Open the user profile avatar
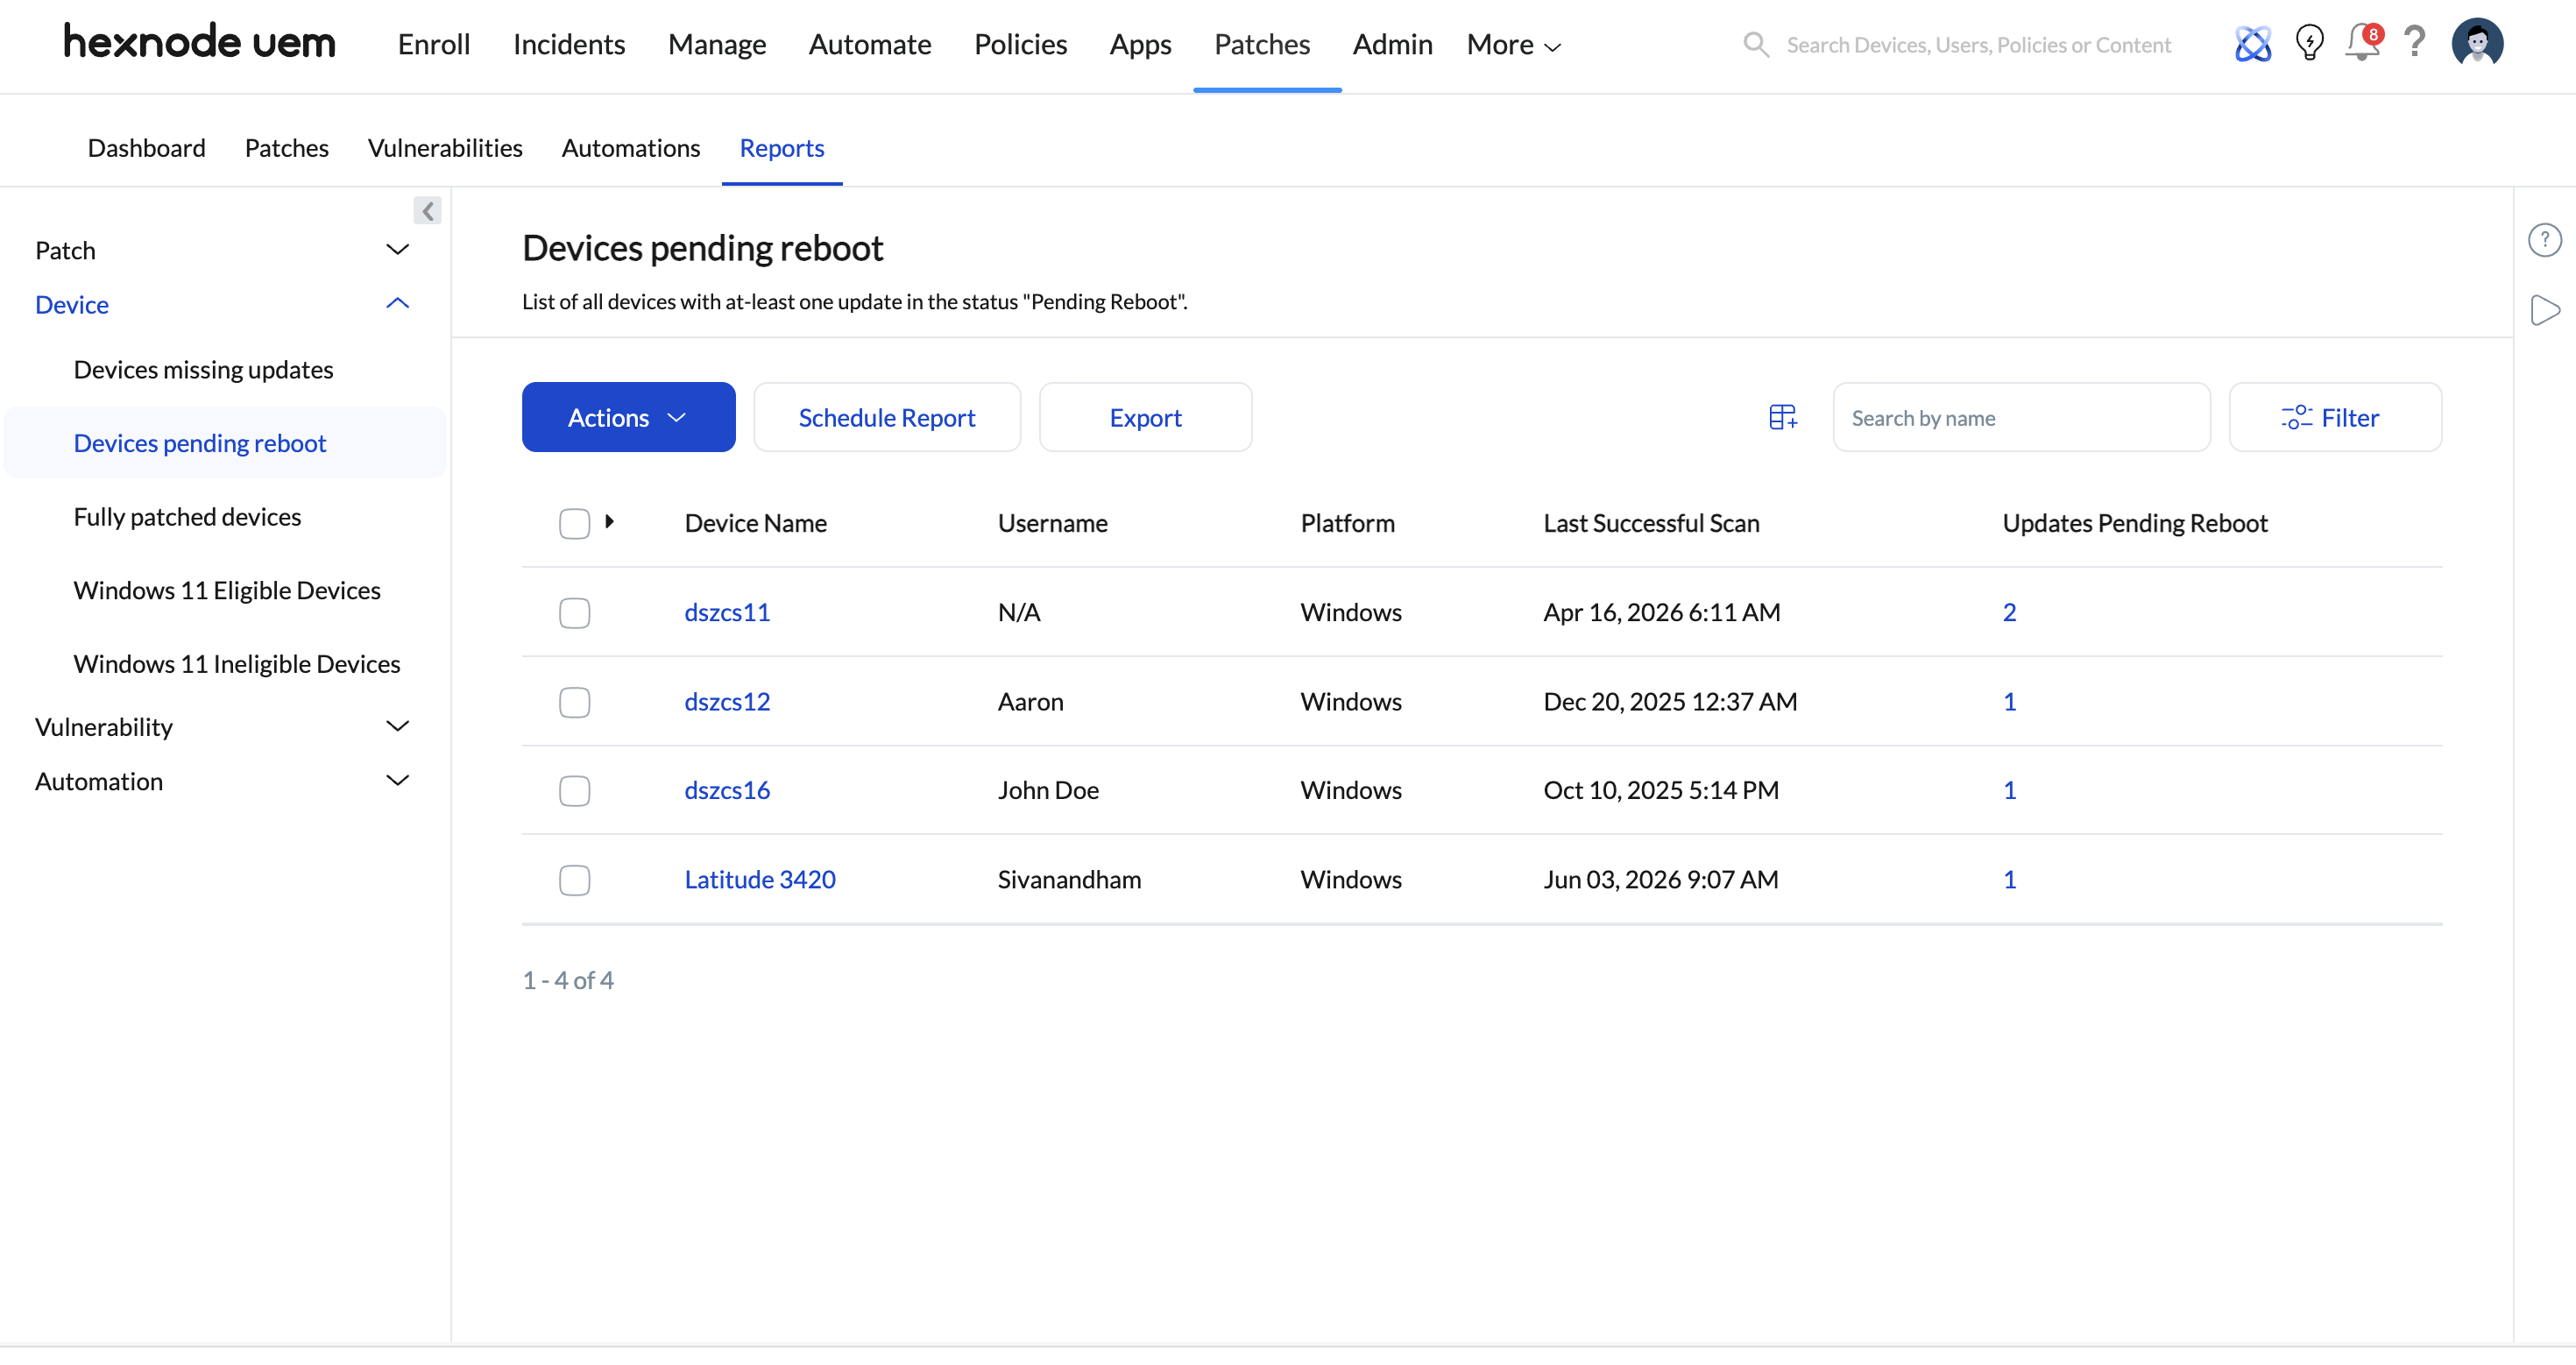Image resolution: width=2576 pixels, height=1365 pixels. coord(2477,44)
